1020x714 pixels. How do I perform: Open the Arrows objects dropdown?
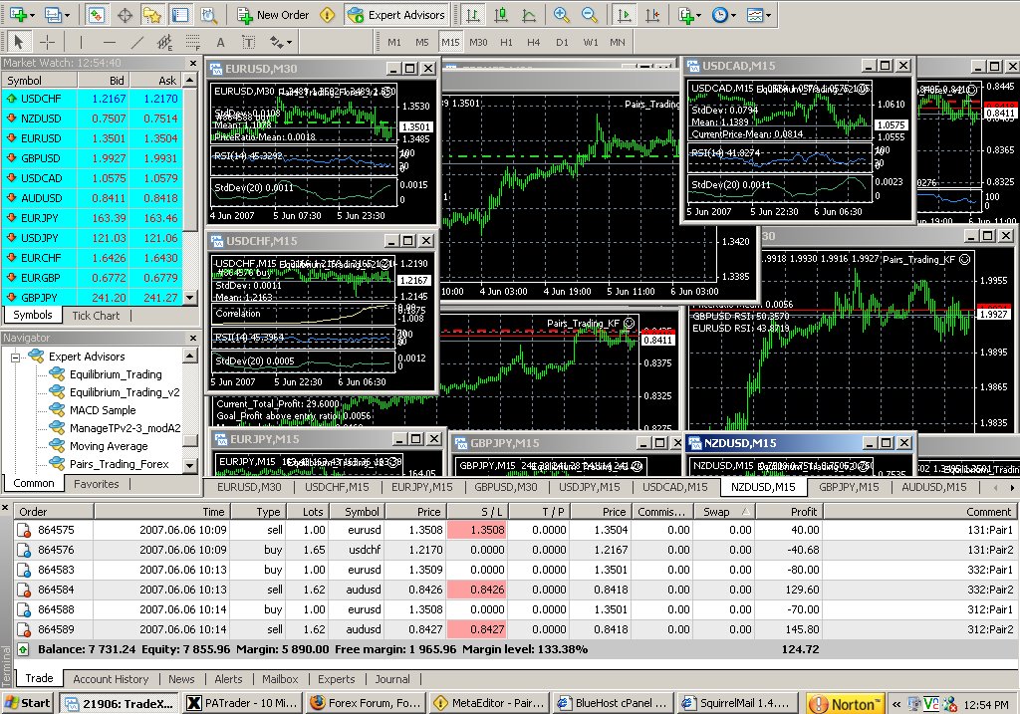tap(281, 42)
